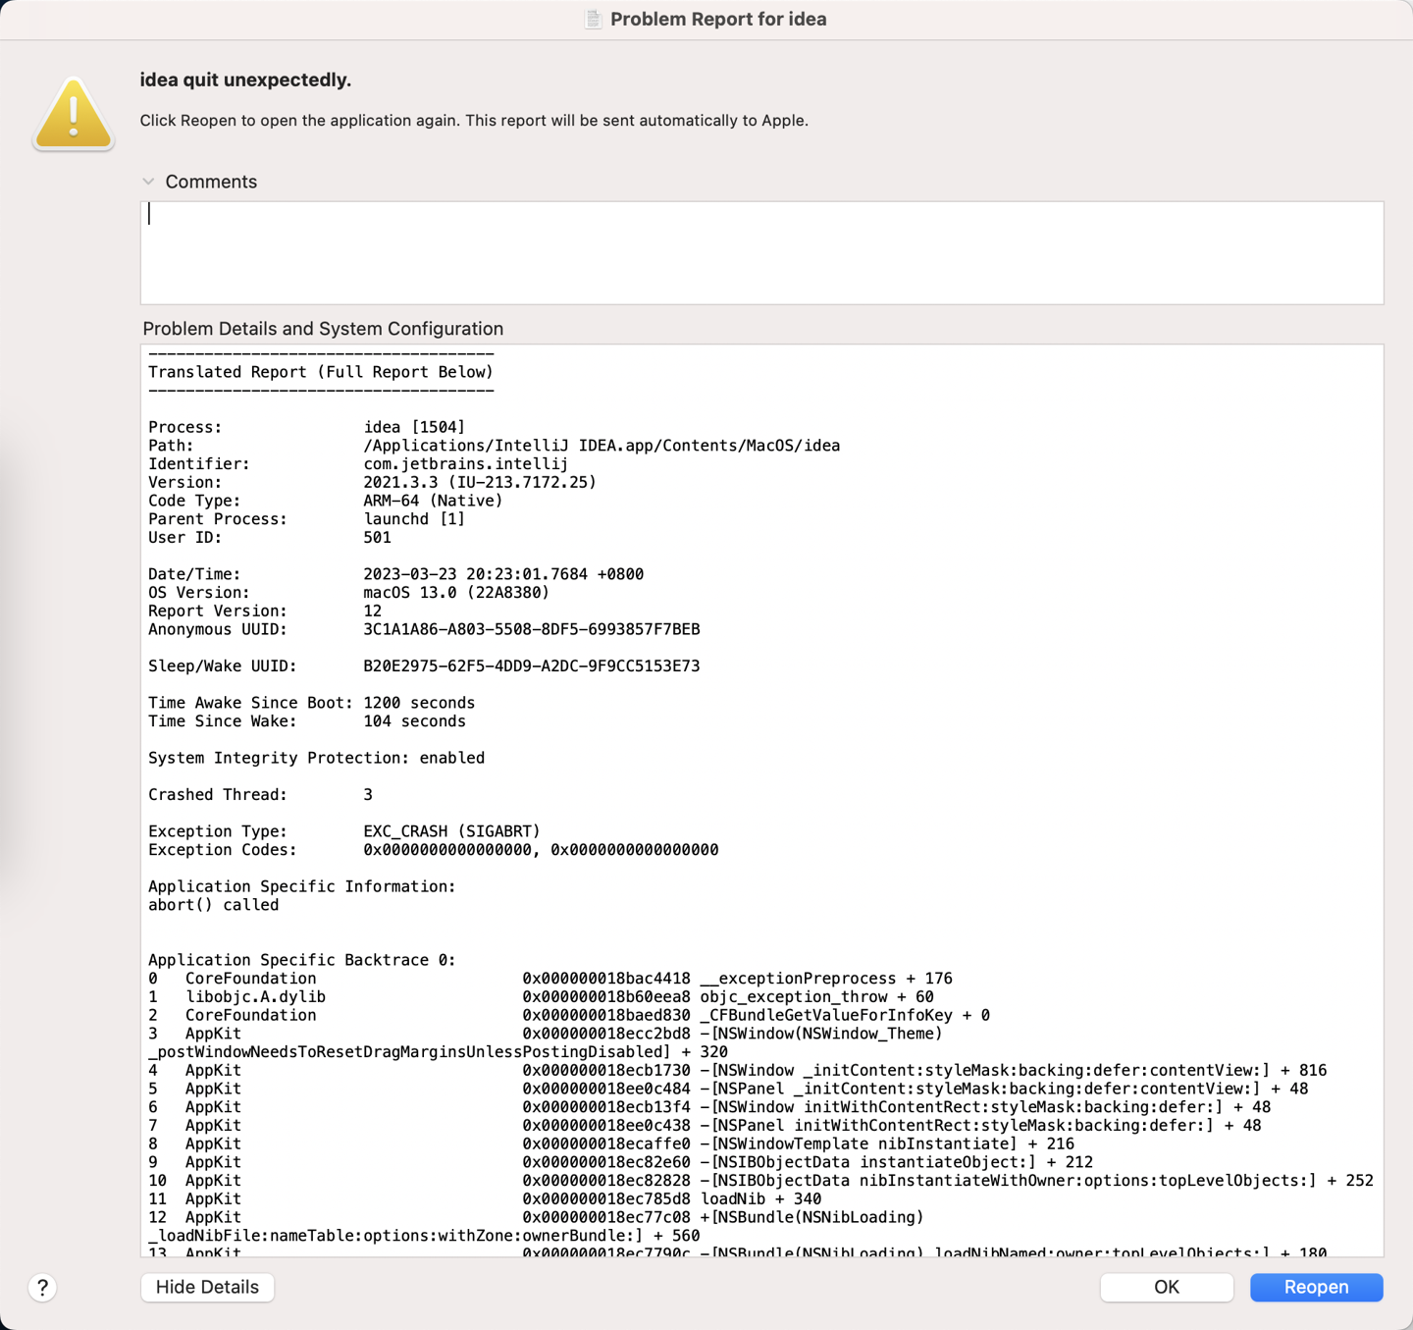Click 'Application Specific Information:' line
Screen dimensions: 1413x1330
click(x=302, y=886)
